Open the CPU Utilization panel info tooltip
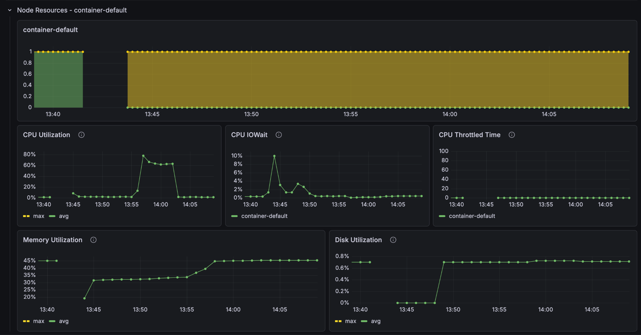Image resolution: width=641 pixels, height=335 pixels. pos(82,135)
